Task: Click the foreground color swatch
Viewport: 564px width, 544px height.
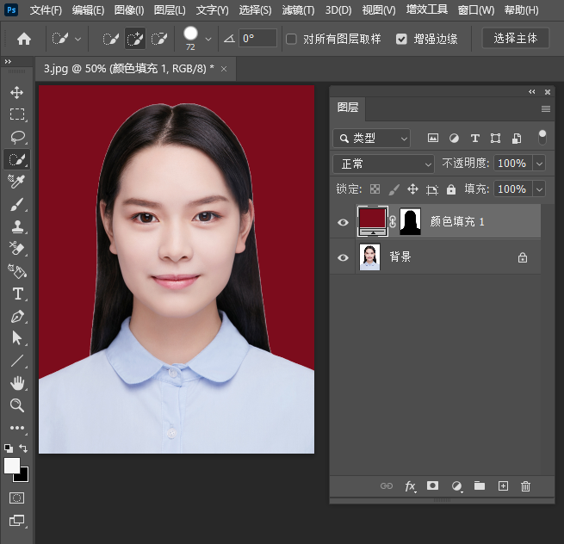Action: [12, 465]
